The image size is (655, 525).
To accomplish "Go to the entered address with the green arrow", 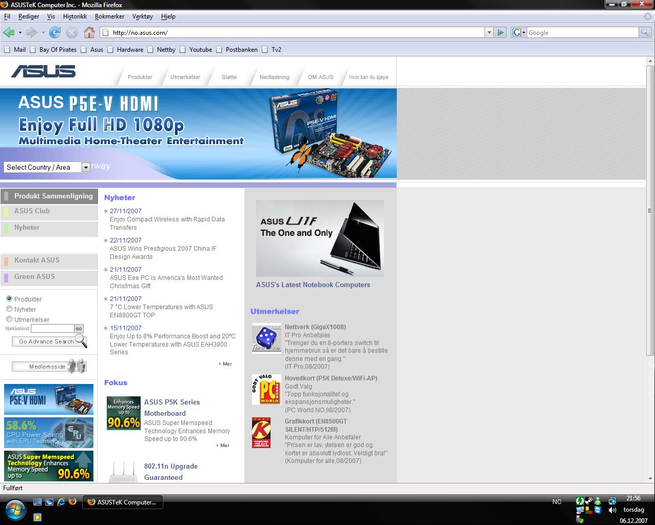I will [500, 33].
